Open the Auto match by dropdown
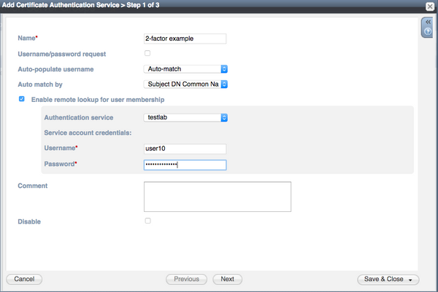The height and width of the screenshot is (292, 438). pos(185,84)
